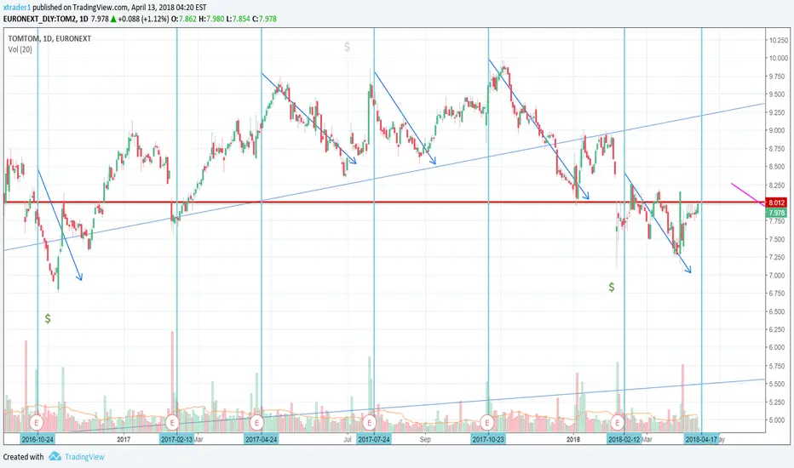Select the 2017-07-24 date label
This screenshot has height=468, width=794.
[374, 439]
